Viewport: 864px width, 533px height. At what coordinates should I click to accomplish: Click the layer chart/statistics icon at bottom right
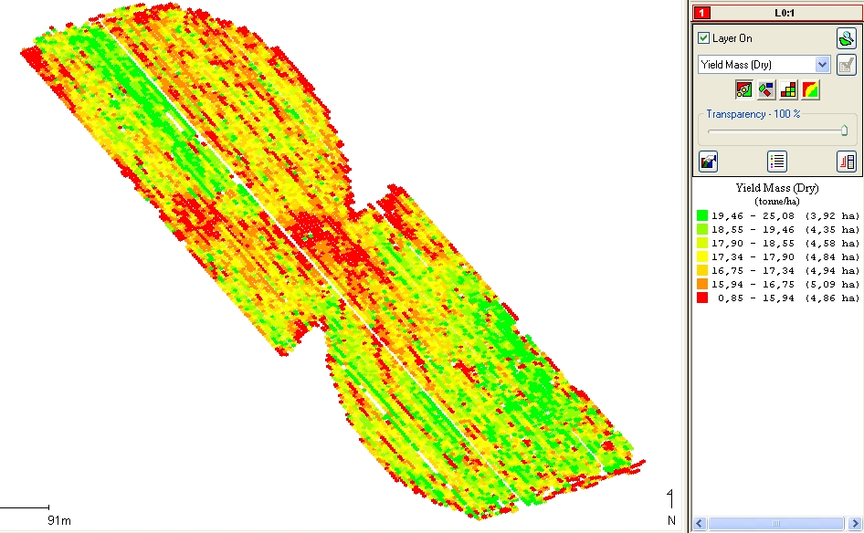847,162
